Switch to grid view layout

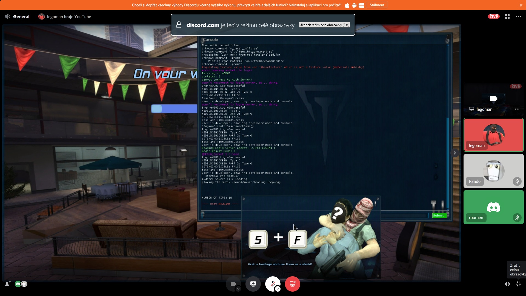(x=507, y=16)
